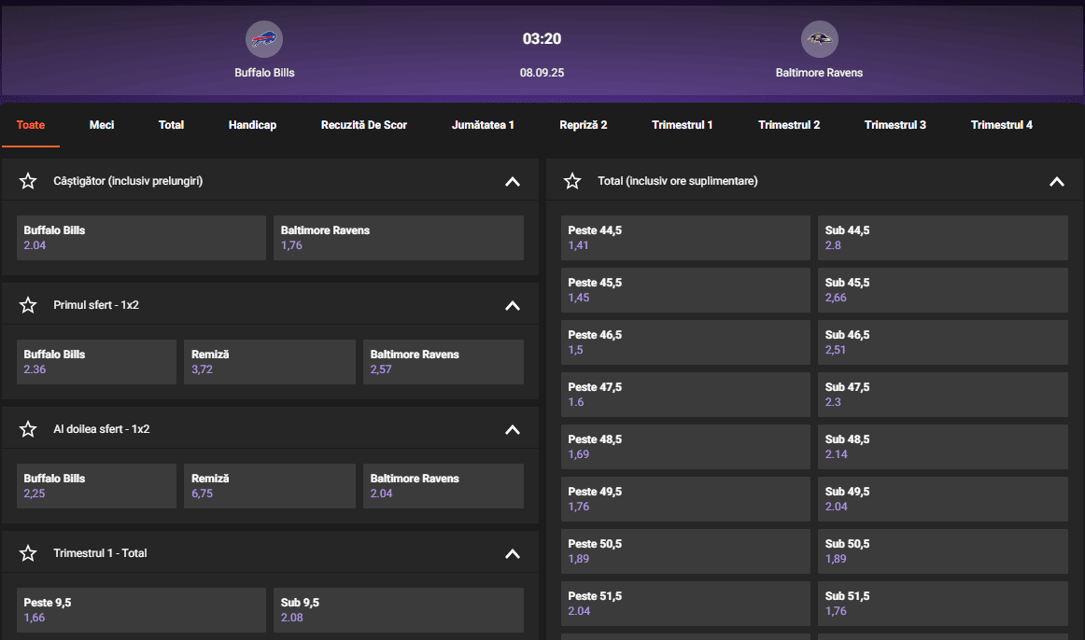Select Sub 44,5 total odds
The image size is (1085, 640).
pyautogui.click(x=943, y=238)
